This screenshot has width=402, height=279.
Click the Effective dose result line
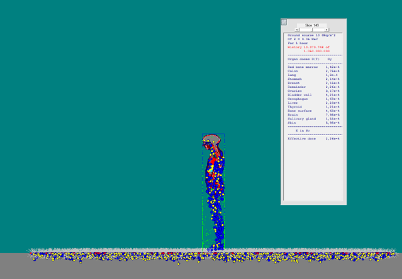313,139
